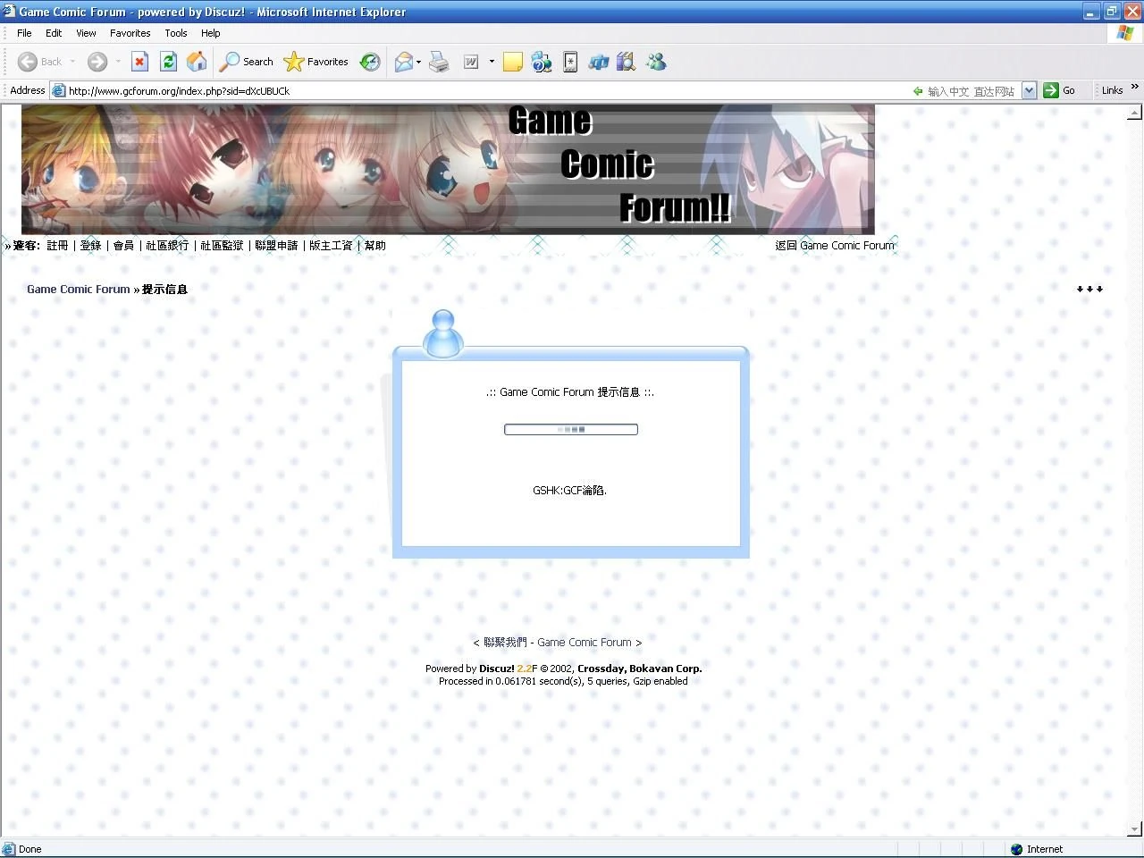
Task: Click the Windows flag logo throbber
Action: [x=1125, y=33]
